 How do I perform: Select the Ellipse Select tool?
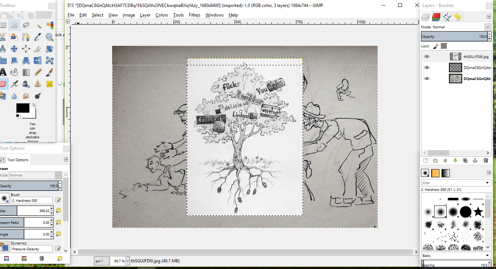coord(14,25)
